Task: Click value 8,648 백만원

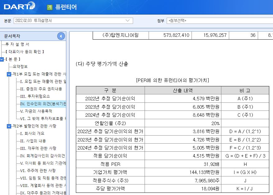Action: point(206,115)
